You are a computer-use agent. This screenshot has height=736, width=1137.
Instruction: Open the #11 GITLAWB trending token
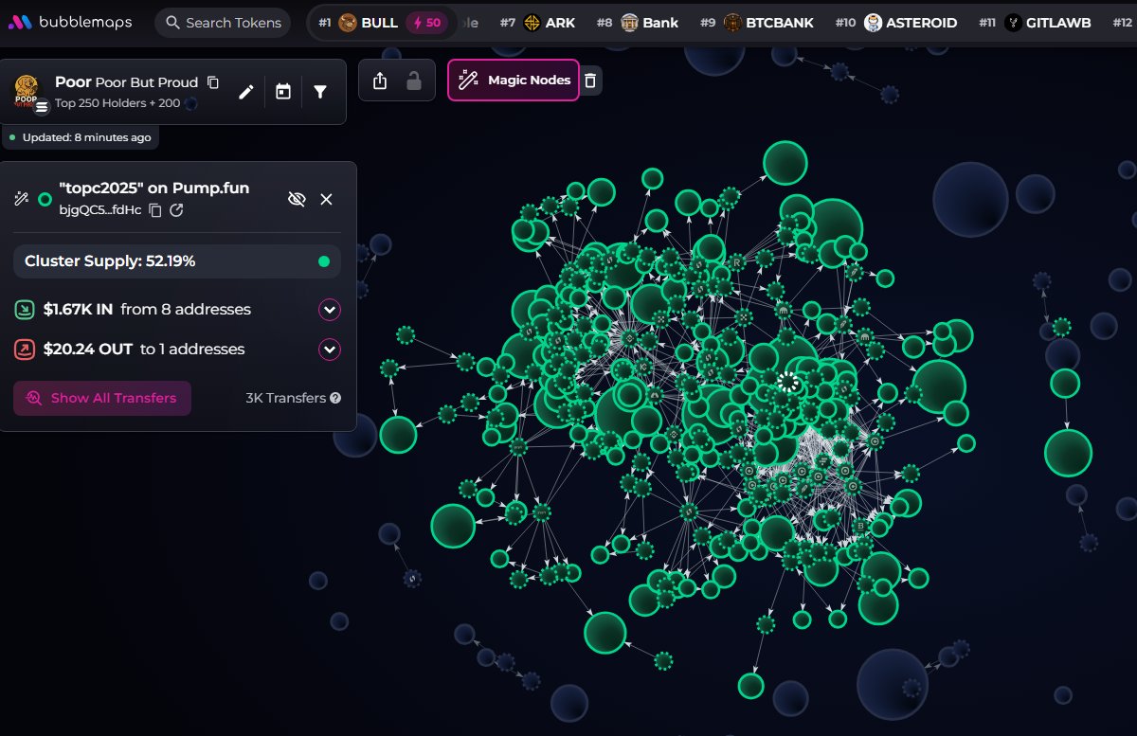1035,23
